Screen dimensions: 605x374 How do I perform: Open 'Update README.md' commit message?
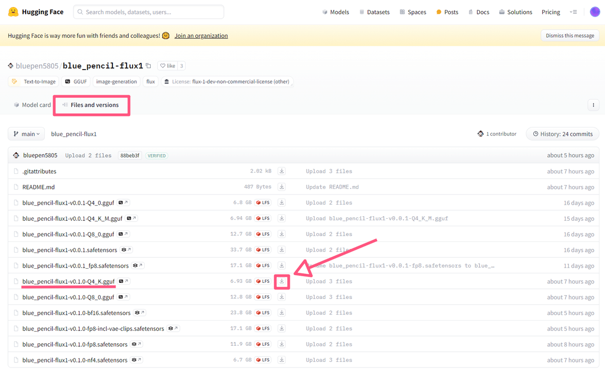[x=332, y=187]
